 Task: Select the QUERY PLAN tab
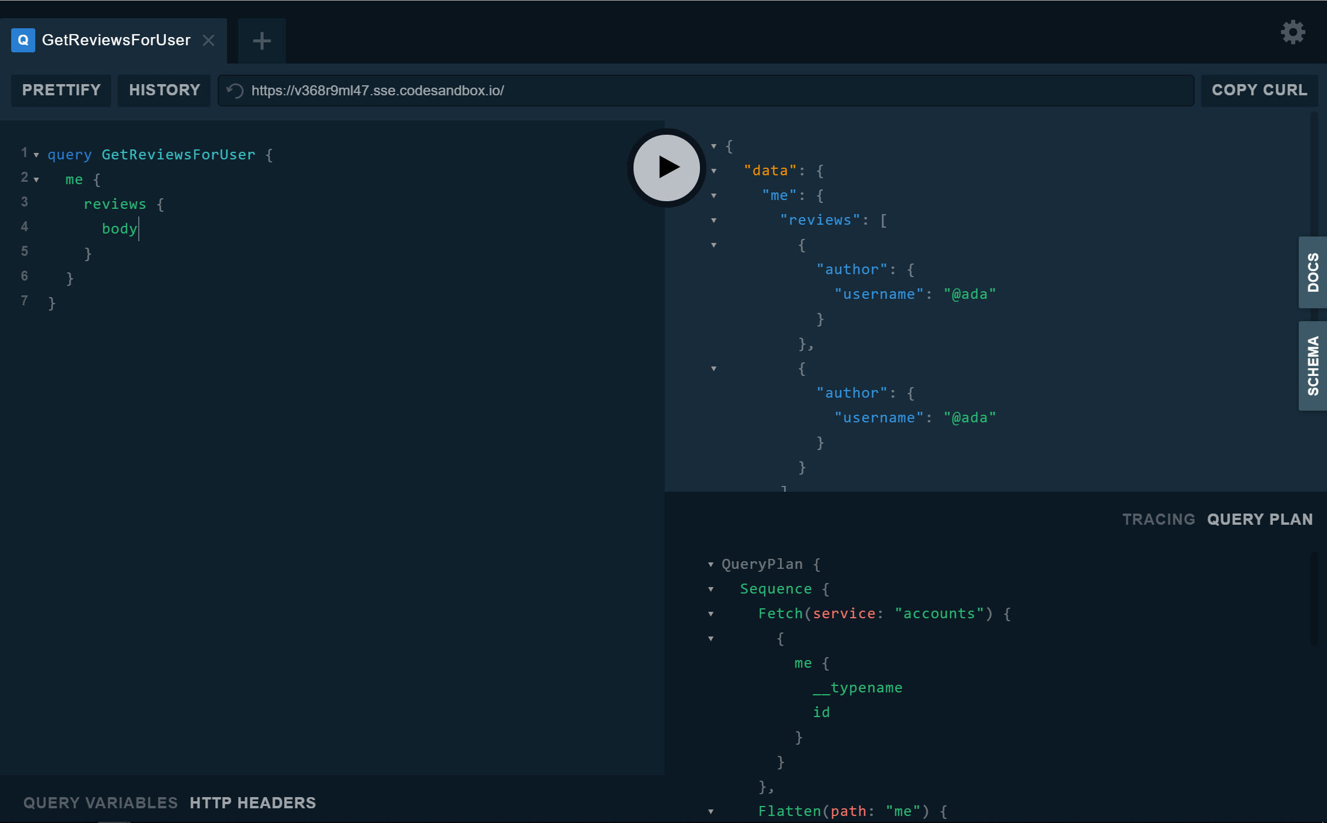[x=1260, y=519]
